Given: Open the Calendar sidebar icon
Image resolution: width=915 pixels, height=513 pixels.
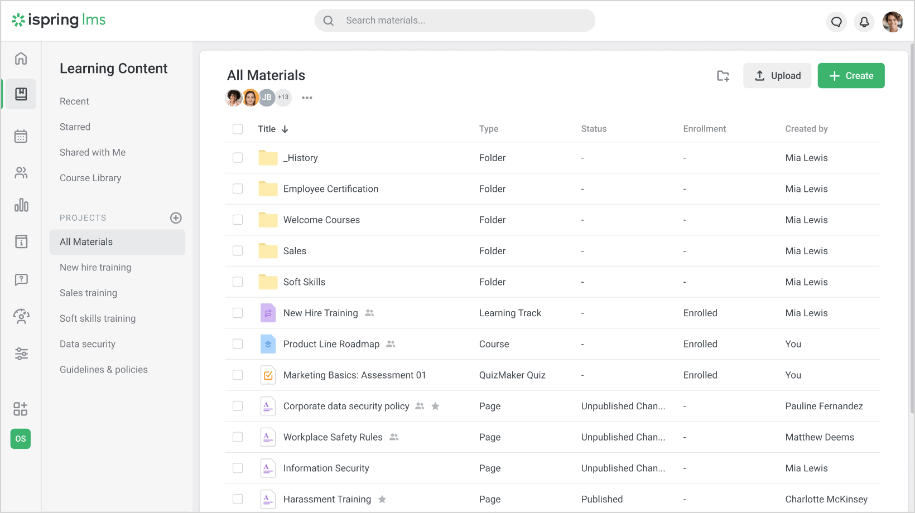Looking at the screenshot, I should coord(21,136).
